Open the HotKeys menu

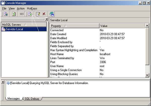point(32,9)
